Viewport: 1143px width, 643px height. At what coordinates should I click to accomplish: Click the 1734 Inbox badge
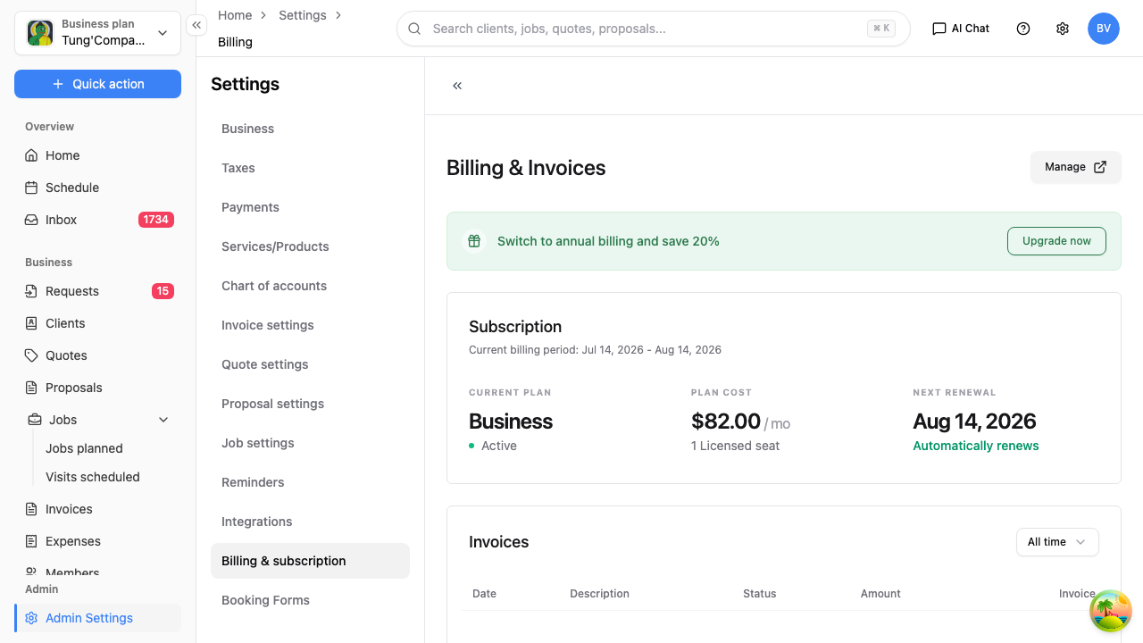click(x=155, y=220)
